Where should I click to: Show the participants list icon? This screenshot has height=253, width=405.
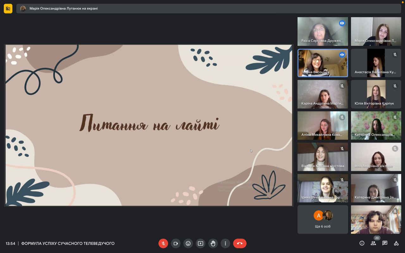point(373,243)
